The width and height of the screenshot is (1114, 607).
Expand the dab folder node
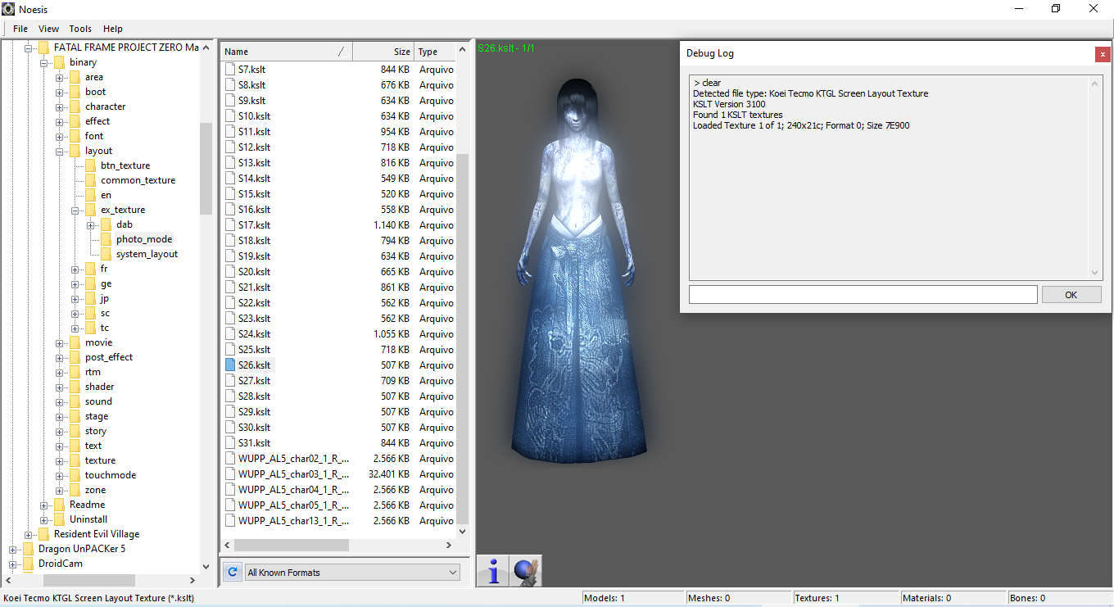coord(91,224)
